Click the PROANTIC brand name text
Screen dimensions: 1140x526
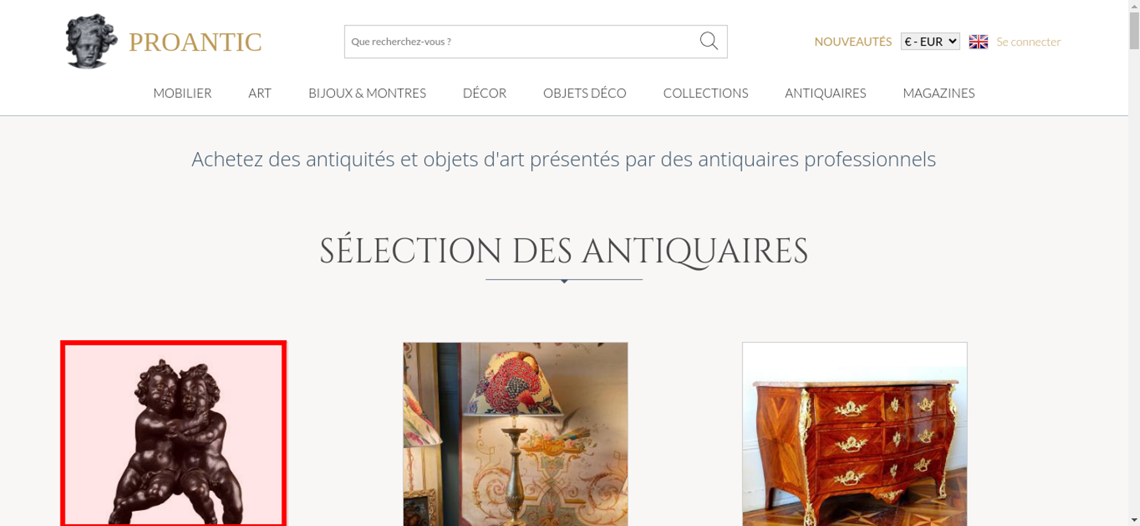pyautogui.click(x=195, y=42)
